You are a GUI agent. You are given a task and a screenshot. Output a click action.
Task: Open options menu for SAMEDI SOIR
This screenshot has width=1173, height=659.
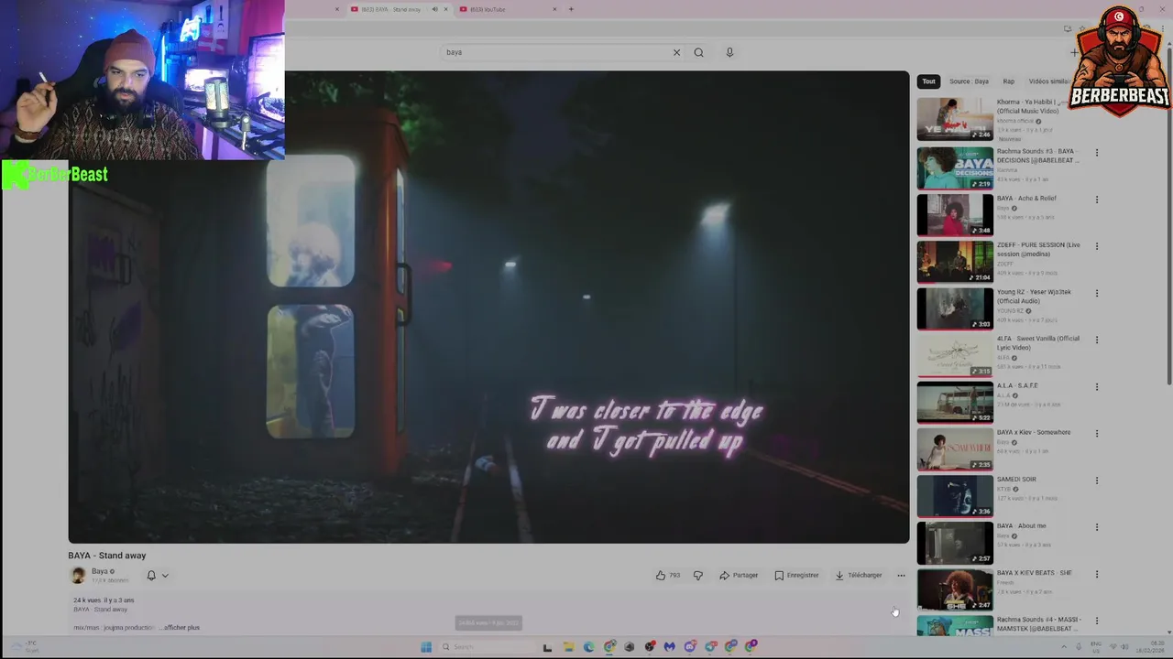(1096, 481)
